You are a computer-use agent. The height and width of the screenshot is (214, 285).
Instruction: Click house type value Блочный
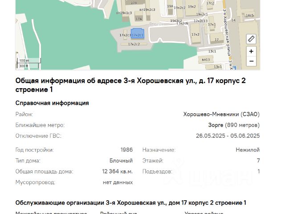coord(121,160)
